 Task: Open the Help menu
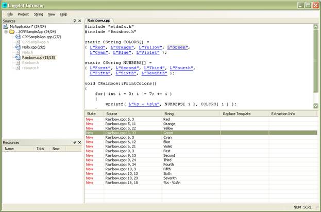(64, 14)
